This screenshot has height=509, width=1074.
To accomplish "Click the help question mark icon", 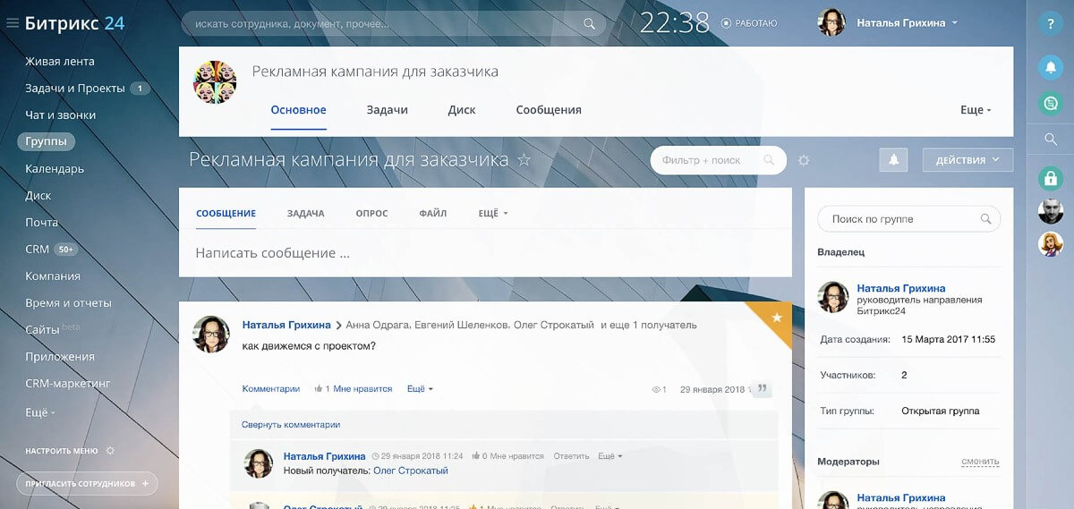I will tap(1050, 25).
